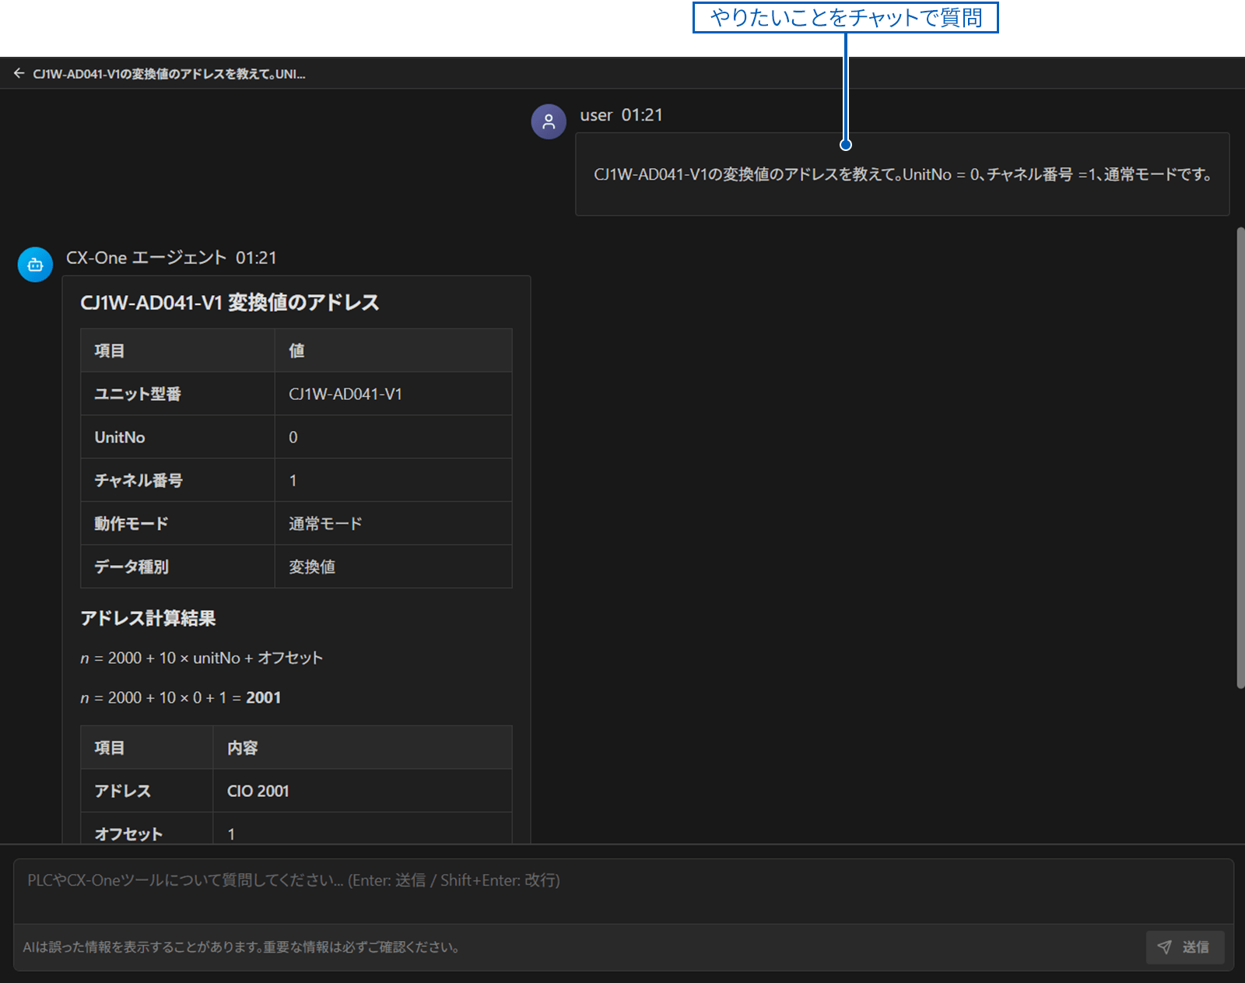Screen dimensions: 1245x983
Task: Click the 'アドレス' row label in result table
Action: pyautogui.click(x=147, y=791)
